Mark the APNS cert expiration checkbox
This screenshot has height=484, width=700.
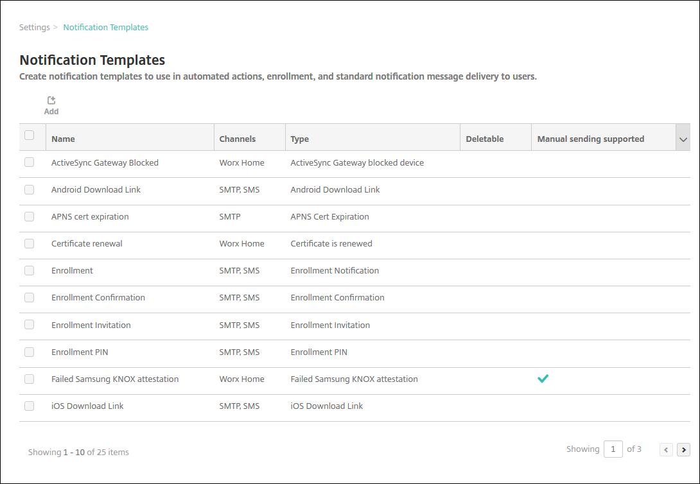pos(29,216)
